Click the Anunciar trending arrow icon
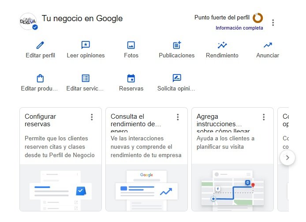306x222 pixels. pyautogui.click(x=268, y=45)
